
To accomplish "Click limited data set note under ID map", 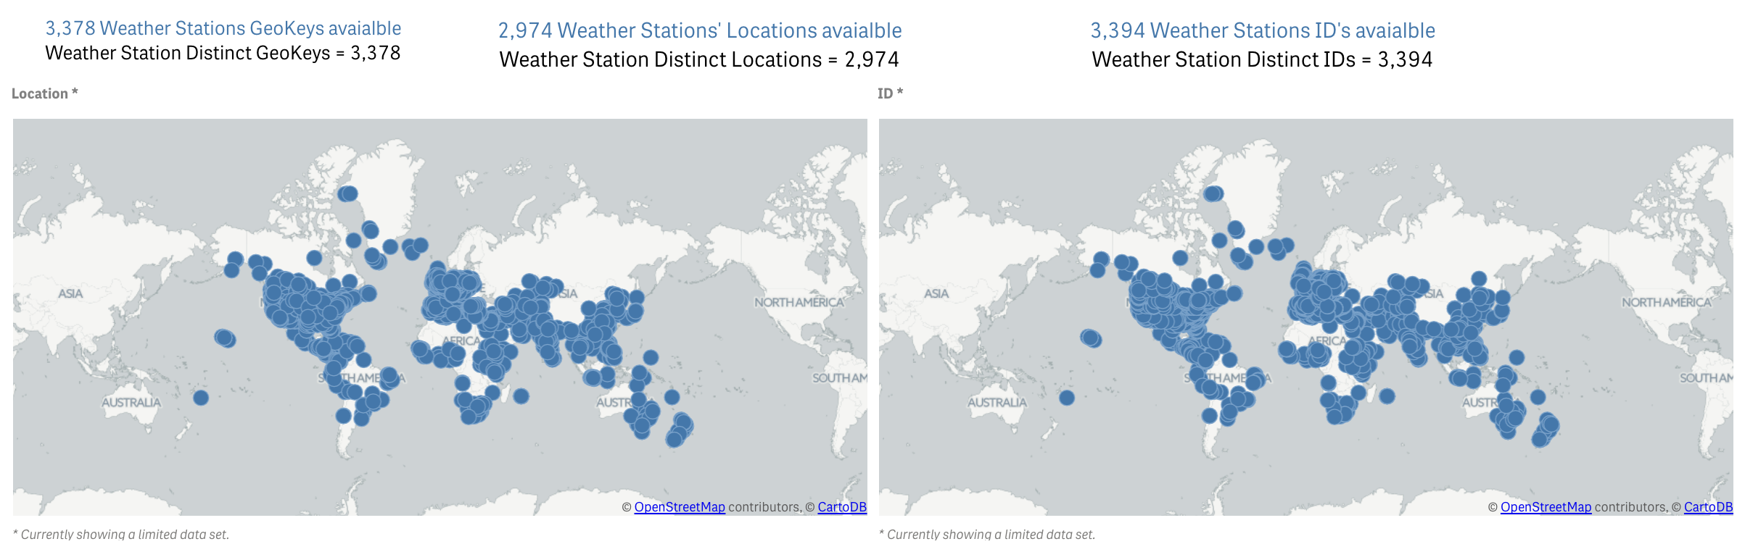I will [x=987, y=535].
